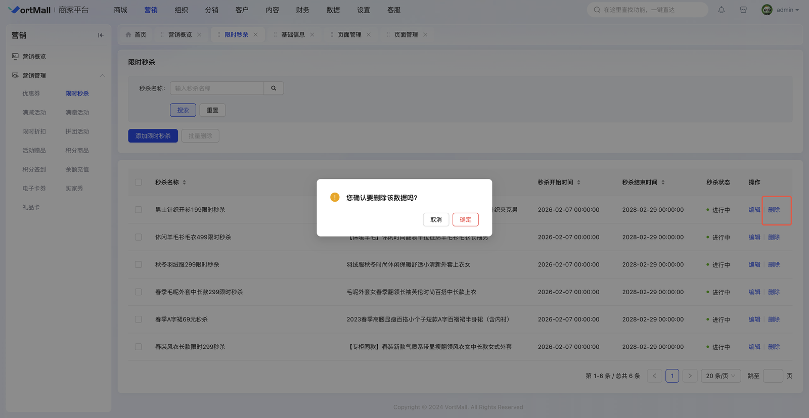
Task: Confirm deletion with 确定 button
Action: (x=465, y=220)
